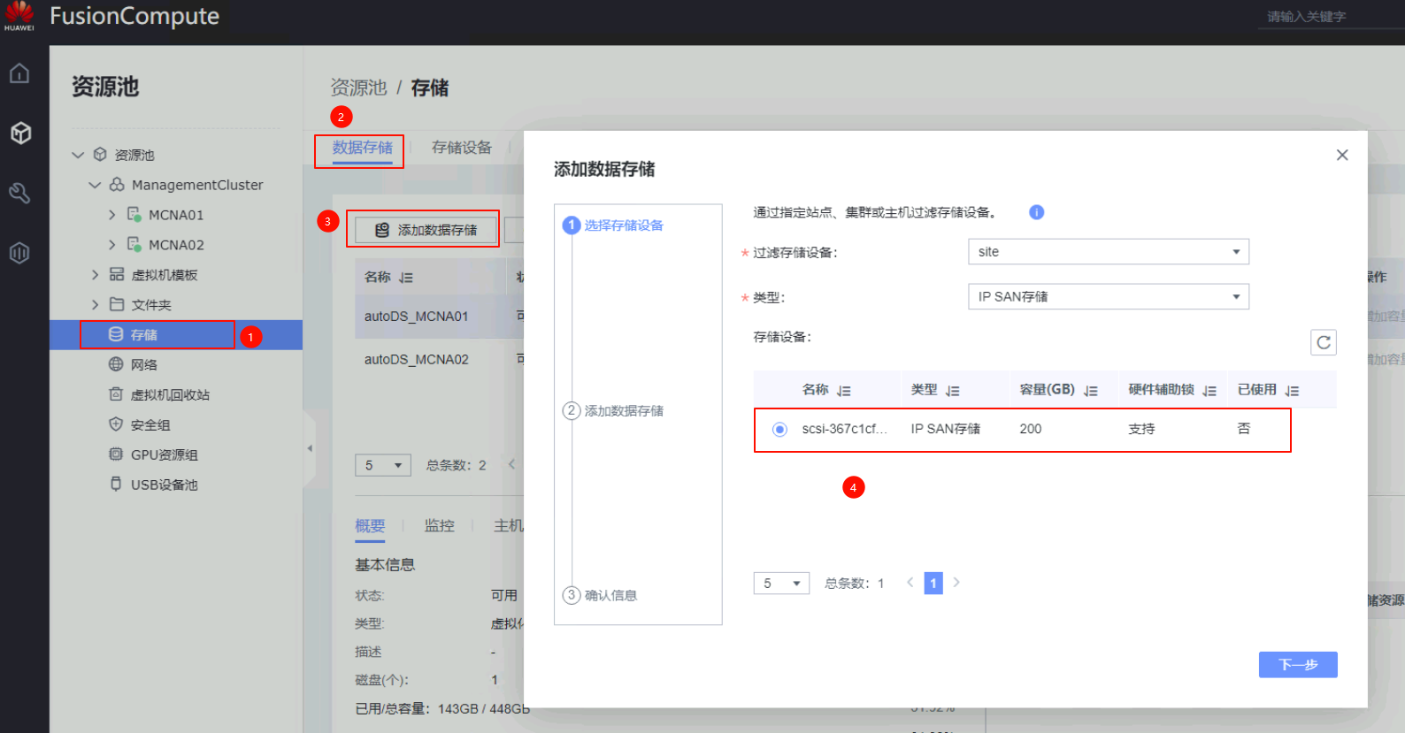
Task: Close the add data storage dialog
Action: click(1341, 155)
